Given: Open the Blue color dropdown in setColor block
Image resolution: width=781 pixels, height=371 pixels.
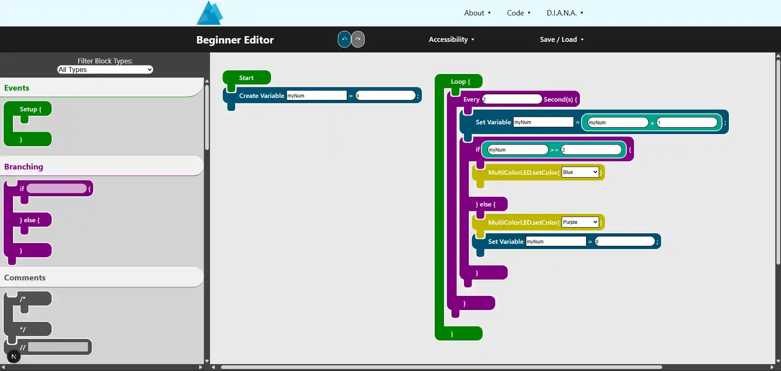Looking at the screenshot, I should click(x=580, y=172).
